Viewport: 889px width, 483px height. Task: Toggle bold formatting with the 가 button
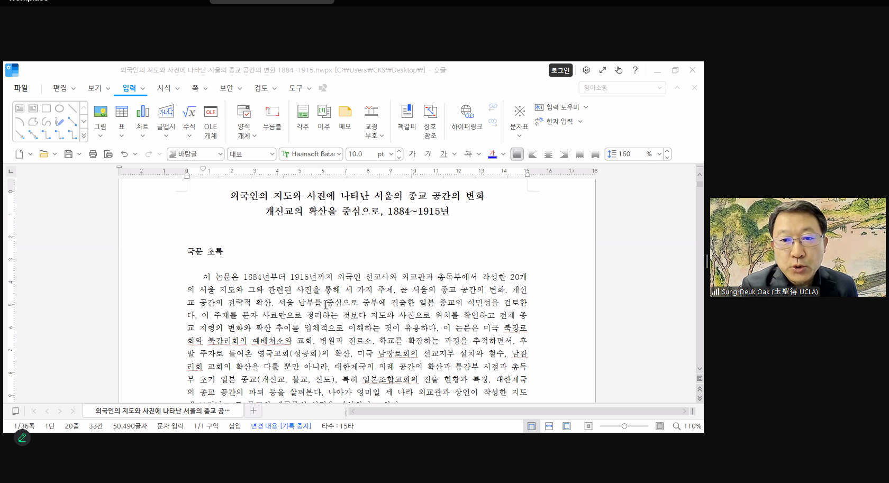412,154
